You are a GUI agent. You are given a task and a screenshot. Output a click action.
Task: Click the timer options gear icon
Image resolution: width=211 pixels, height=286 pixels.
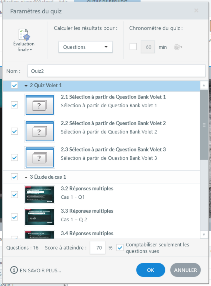coord(177,47)
